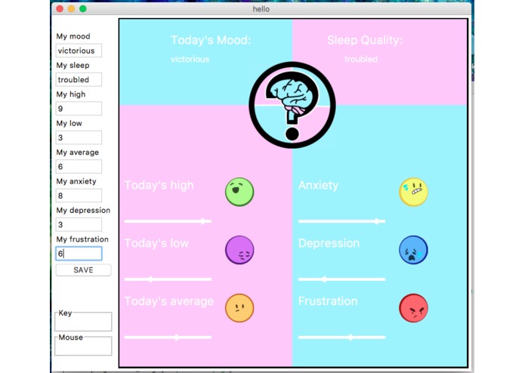Close the hello window with red button
Image resolution: width=525 pixels, height=373 pixels.
60,9
